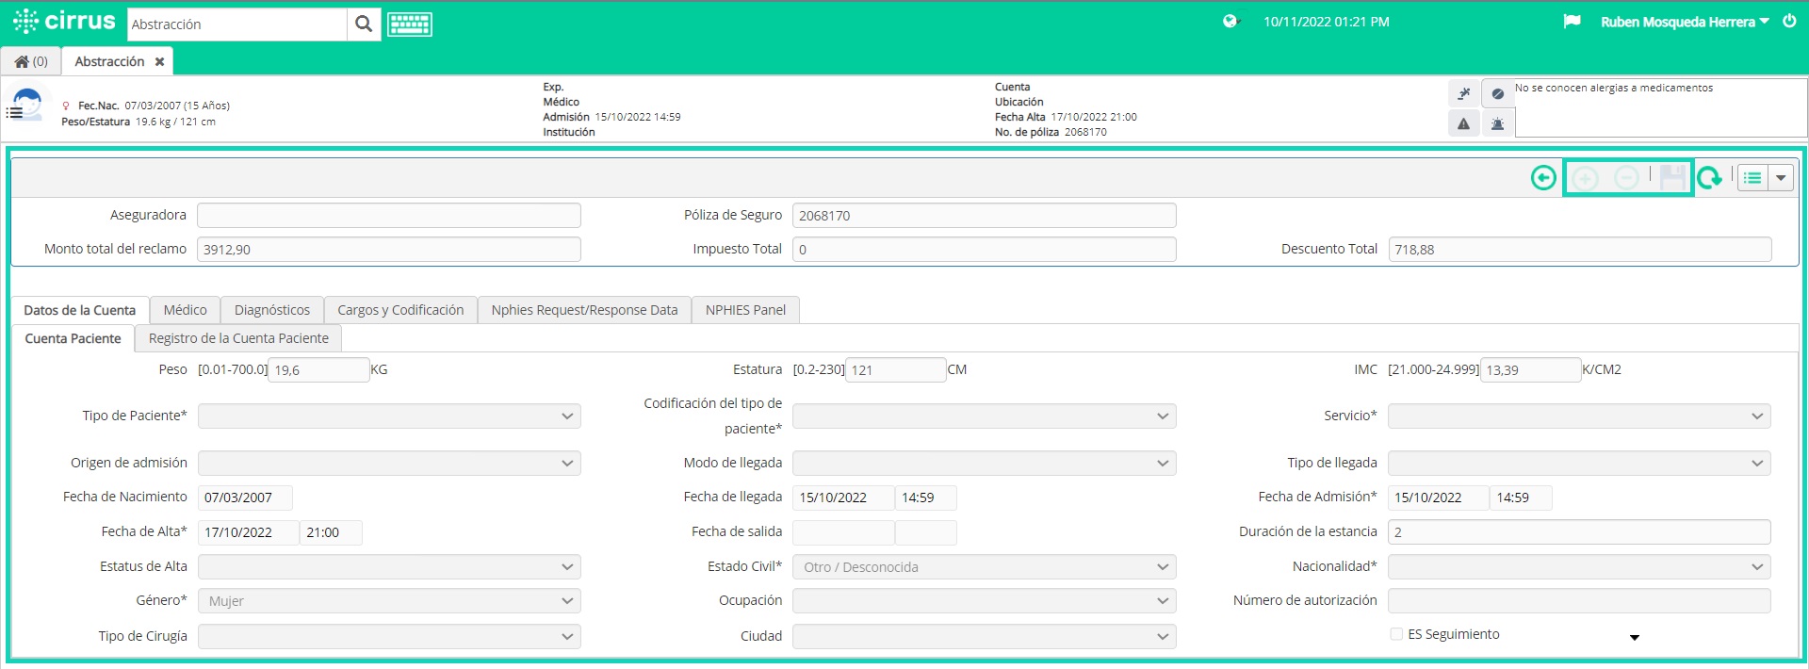Expand the Servicio dropdown
The height and width of the screenshot is (669, 1809).
(1578, 416)
